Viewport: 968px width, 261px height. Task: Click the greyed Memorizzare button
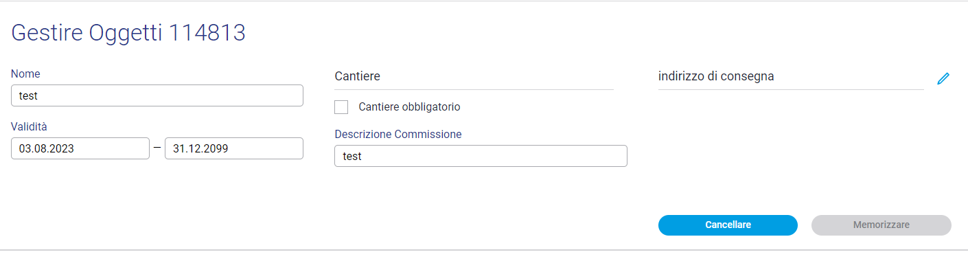[881, 225]
